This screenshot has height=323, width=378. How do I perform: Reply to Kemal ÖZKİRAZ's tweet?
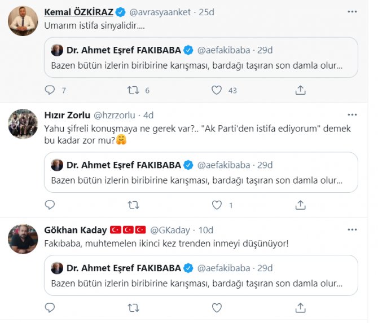(x=50, y=90)
